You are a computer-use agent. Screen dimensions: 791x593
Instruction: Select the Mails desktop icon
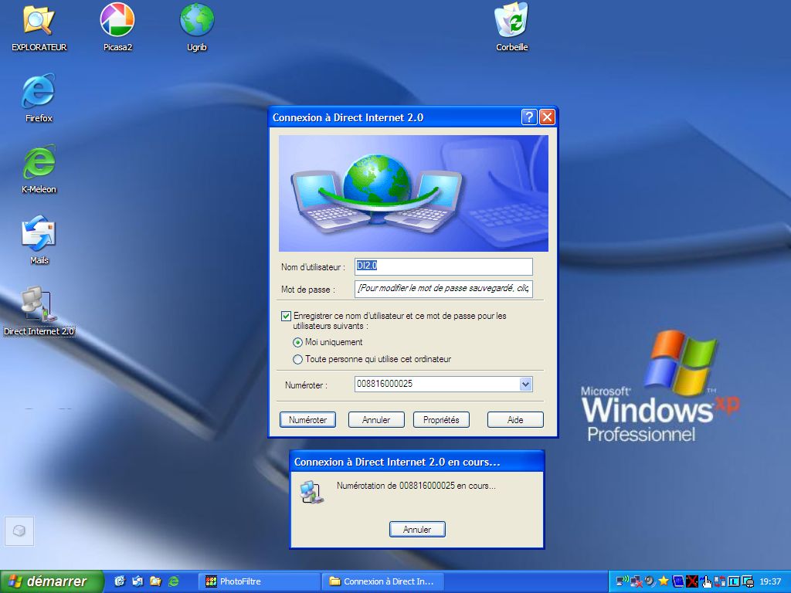point(39,241)
